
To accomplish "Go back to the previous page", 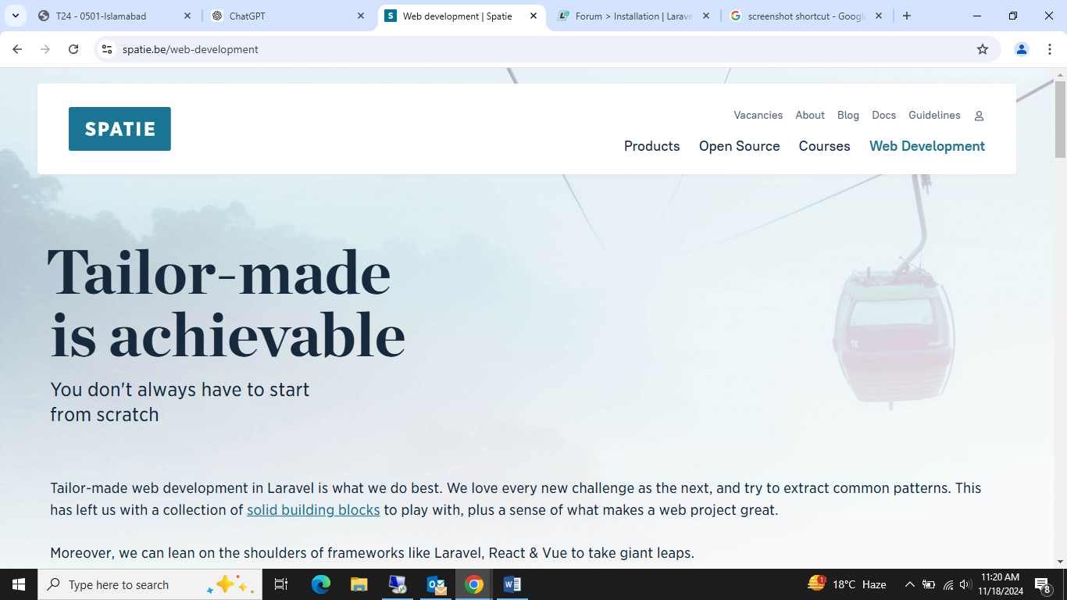I will [x=17, y=49].
